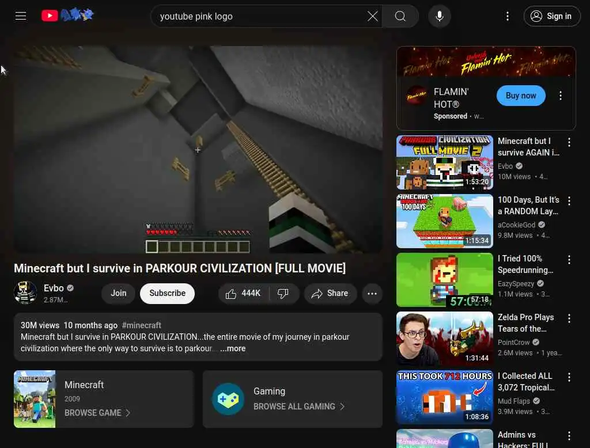Viewport: 590px width, 448px height.
Task: Open the Flamin' Hot banner image
Action: pyautogui.click(x=486, y=62)
